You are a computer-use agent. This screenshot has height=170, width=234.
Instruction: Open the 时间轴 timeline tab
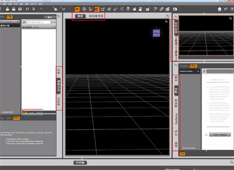coord(80,163)
